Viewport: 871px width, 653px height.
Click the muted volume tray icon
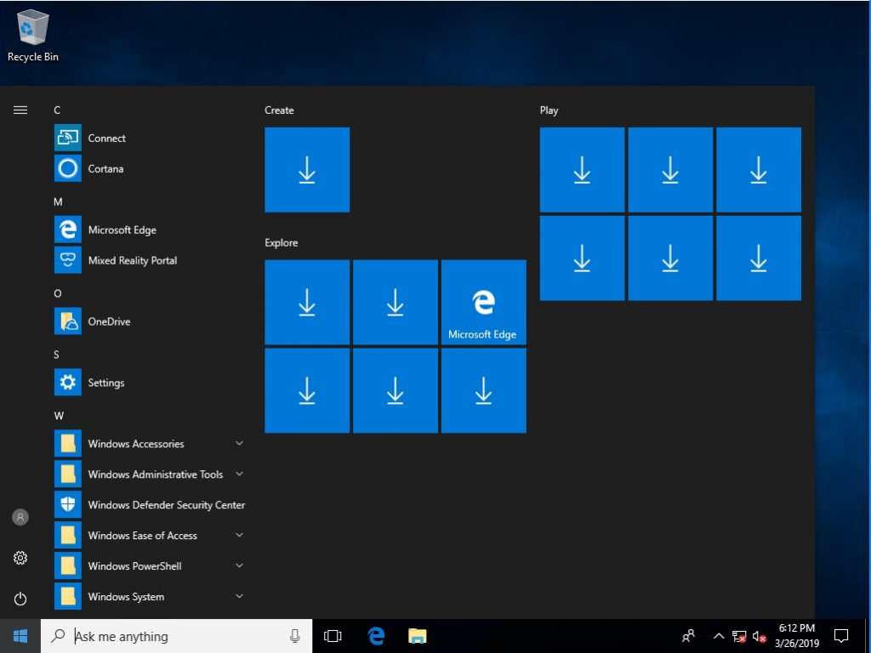pyautogui.click(x=760, y=636)
